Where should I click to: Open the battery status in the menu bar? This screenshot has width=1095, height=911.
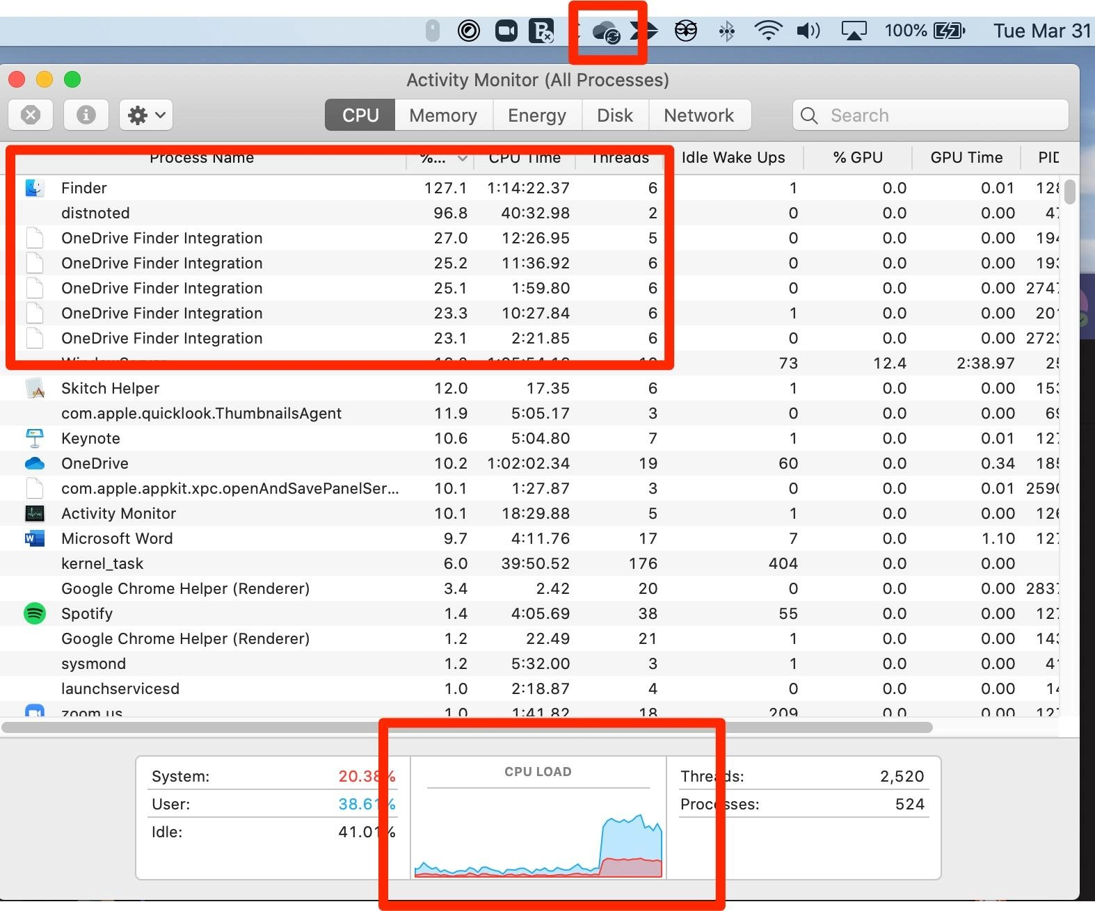tap(925, 31)
